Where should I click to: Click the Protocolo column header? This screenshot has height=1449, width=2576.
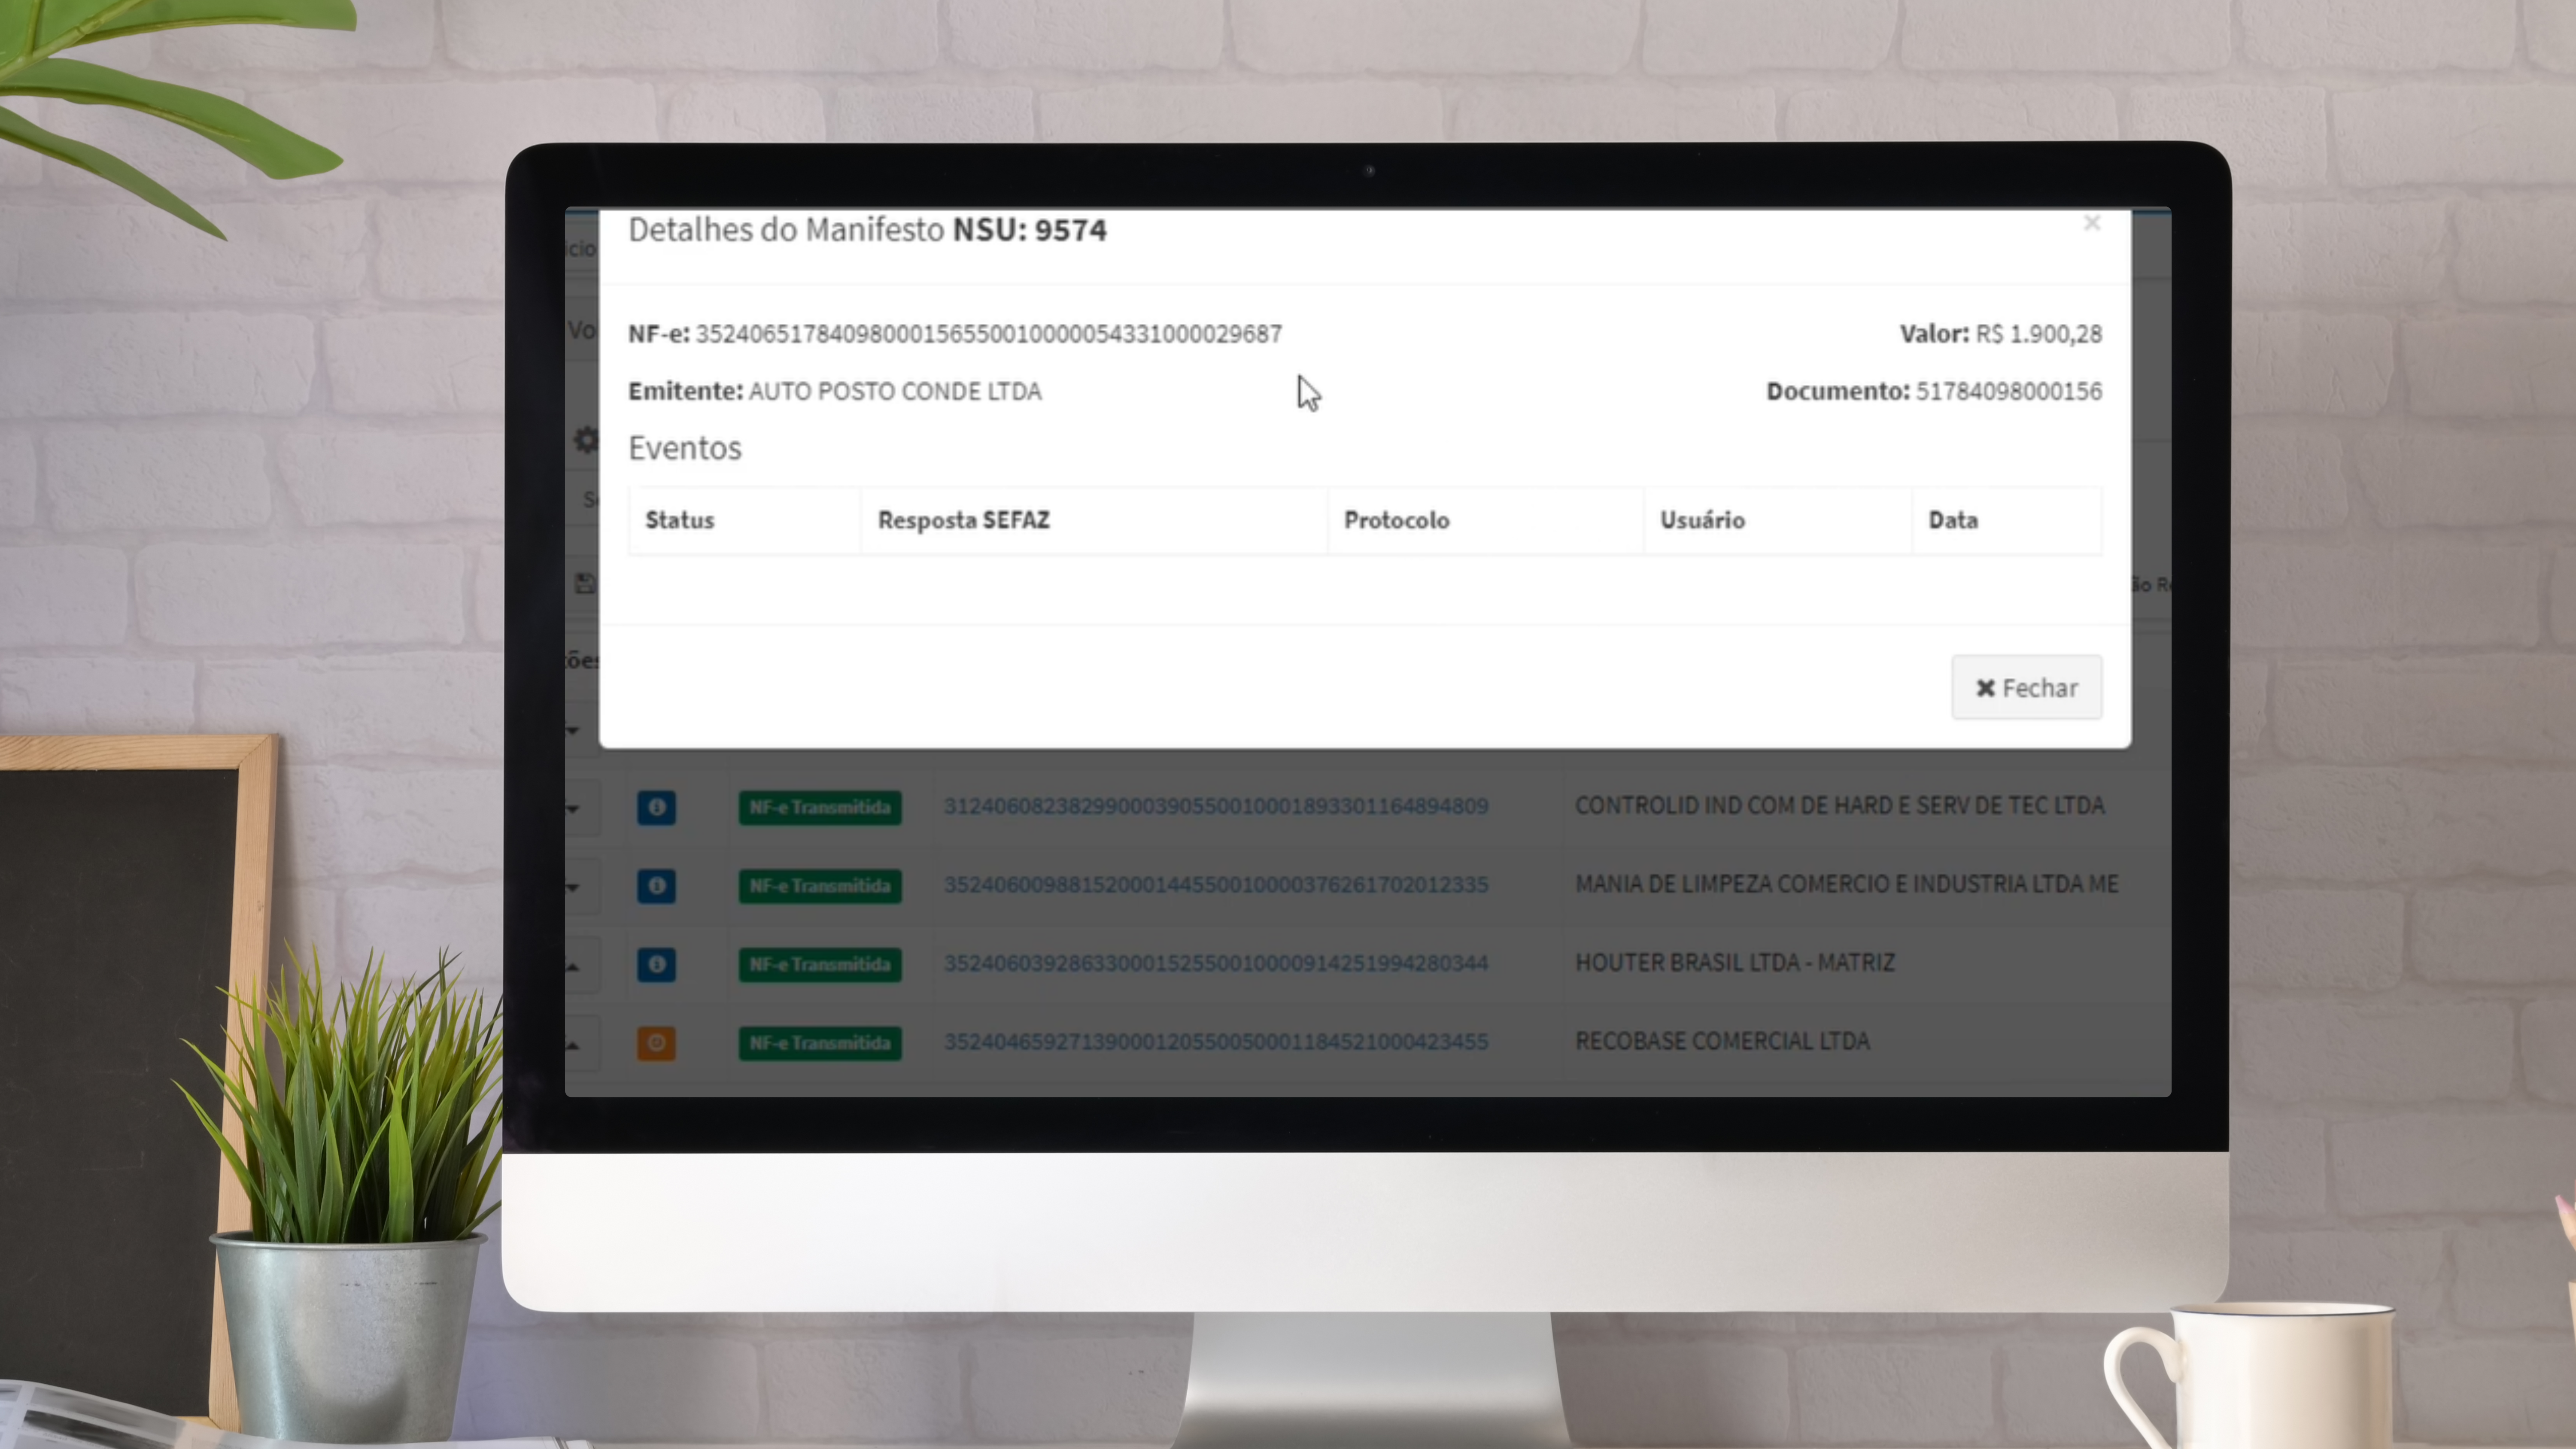(1396, 520)
